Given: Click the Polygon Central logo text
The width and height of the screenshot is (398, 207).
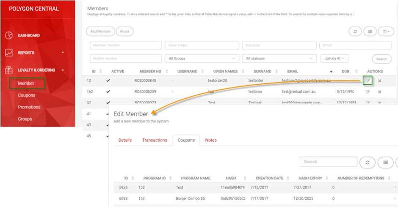Looking at the screenshot, I should 34,9.
